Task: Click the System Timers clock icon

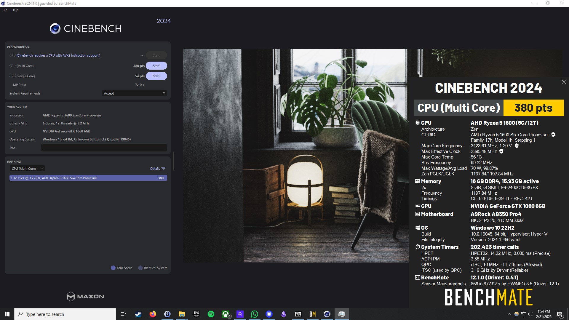Action: pyautogui.click(x=418, y=247)
